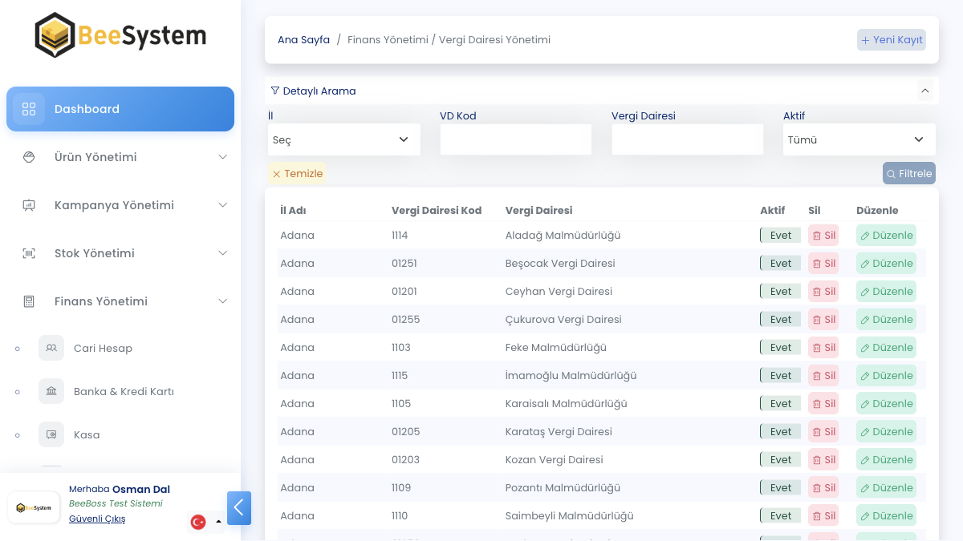Collapse the Detaylı Arama panel
Screen dimensions: 963x541
tap(925, 91)
